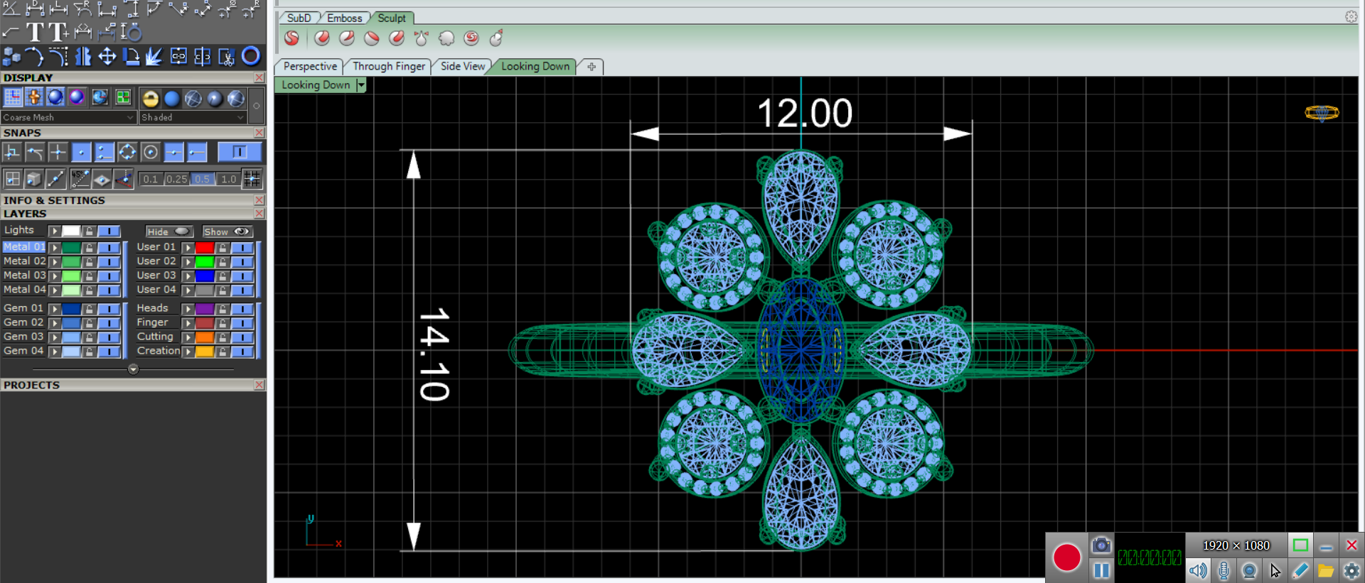Toggle Gem 01 layer visibility
This screenshot has width=1365, height=583.
click(109, 309)
